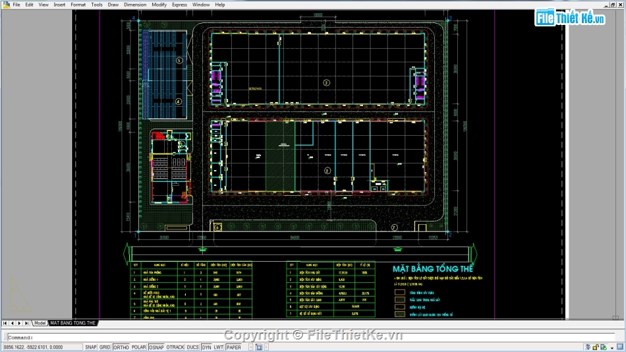Click circled number 3 in upper building
The height and width of the screenshot is (352, 626).
[x=326, y=82]
